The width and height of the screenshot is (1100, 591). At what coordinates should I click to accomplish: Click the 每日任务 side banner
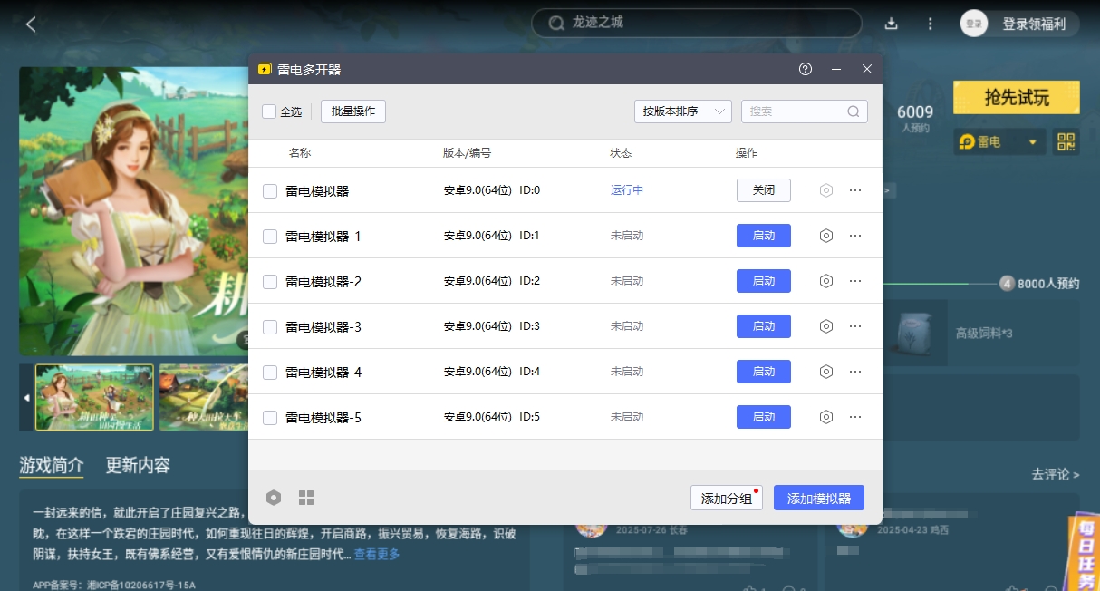pyautogui.click(x=1084, y=552)
